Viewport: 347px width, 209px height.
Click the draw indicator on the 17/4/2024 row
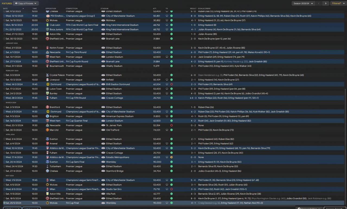click(171, 157)
